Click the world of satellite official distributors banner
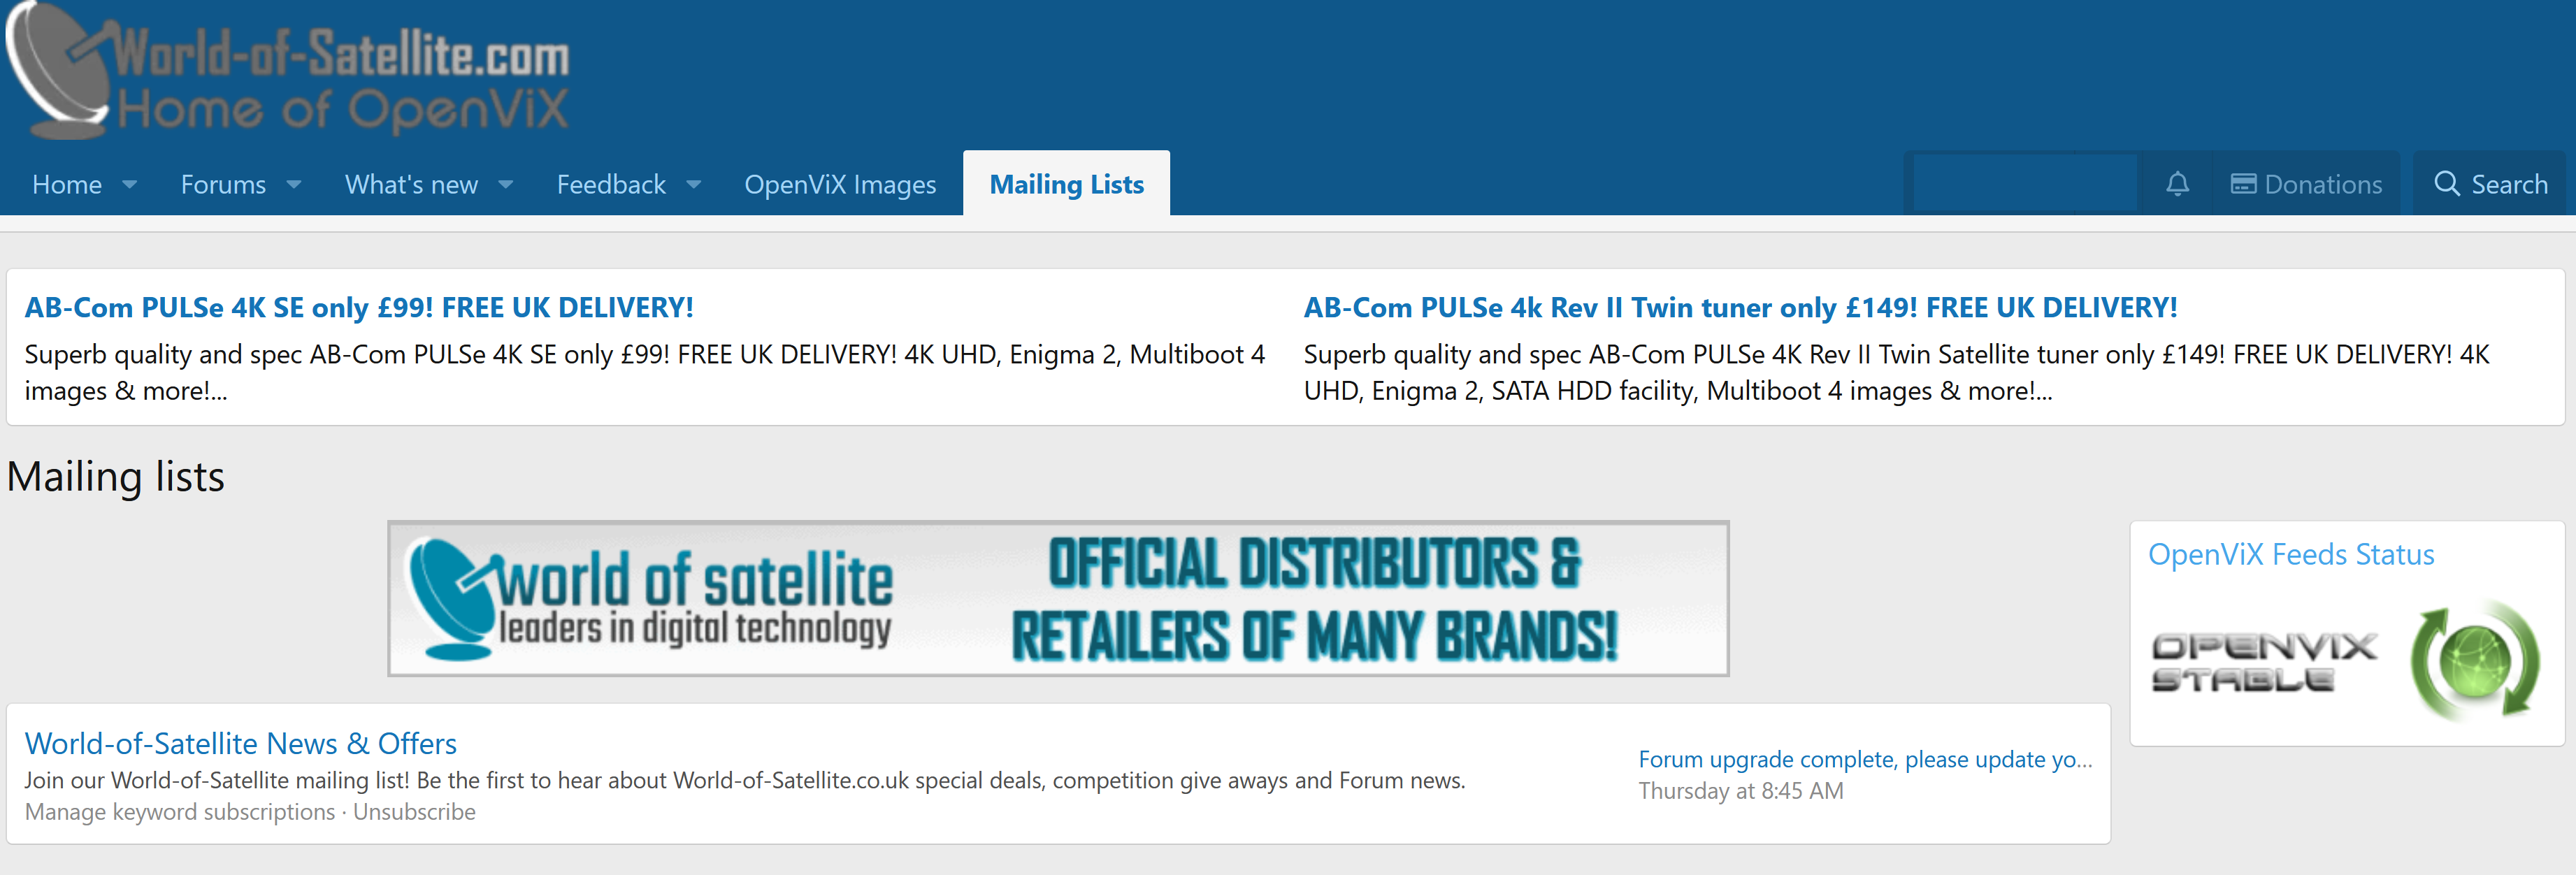Screen dimensions: 2576x875 point(1058,598)
